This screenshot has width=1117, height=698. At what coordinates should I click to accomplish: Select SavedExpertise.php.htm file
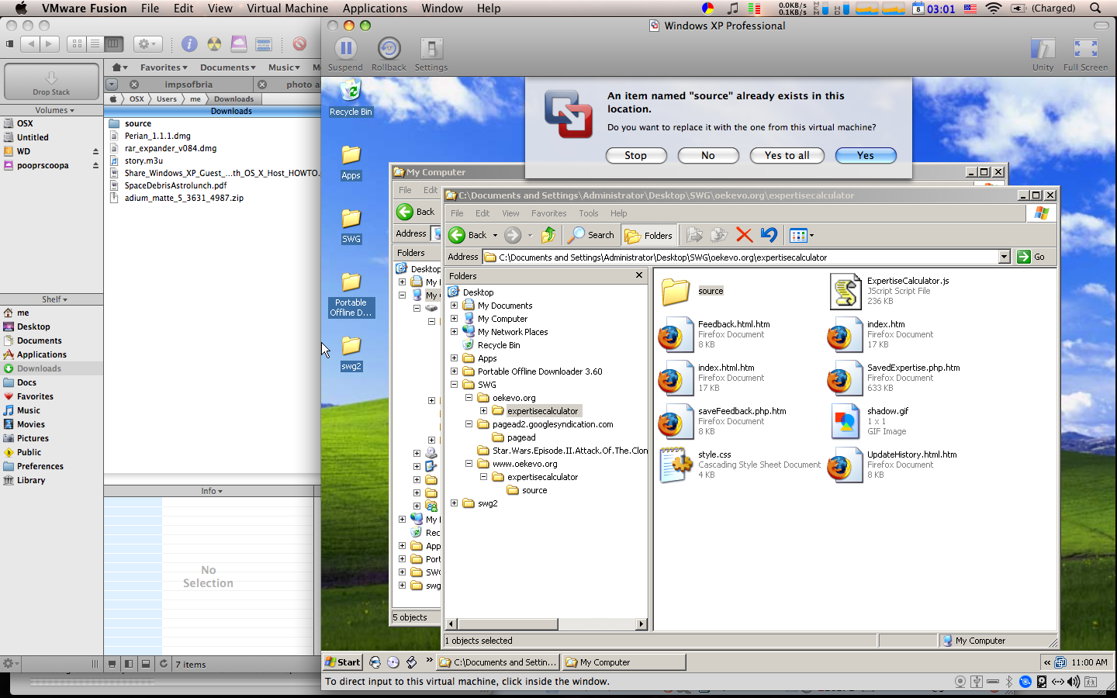pyautogui.click(x=894, y=378)
